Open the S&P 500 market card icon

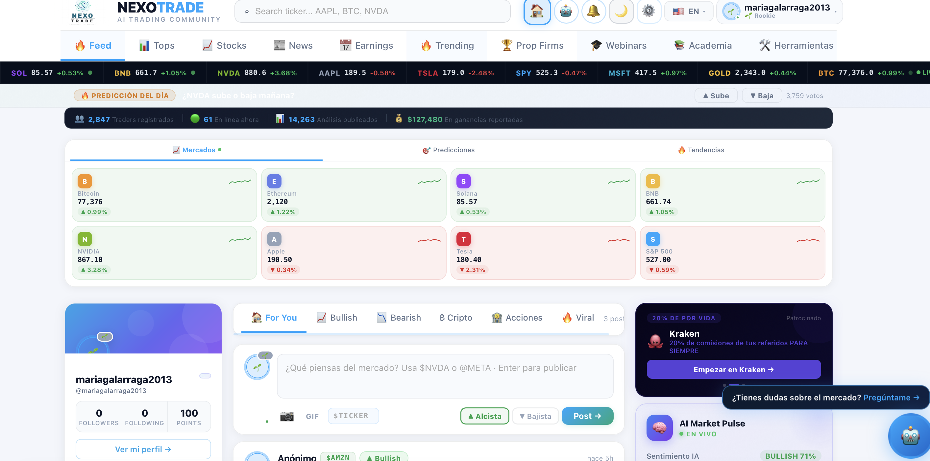point(653,239)
